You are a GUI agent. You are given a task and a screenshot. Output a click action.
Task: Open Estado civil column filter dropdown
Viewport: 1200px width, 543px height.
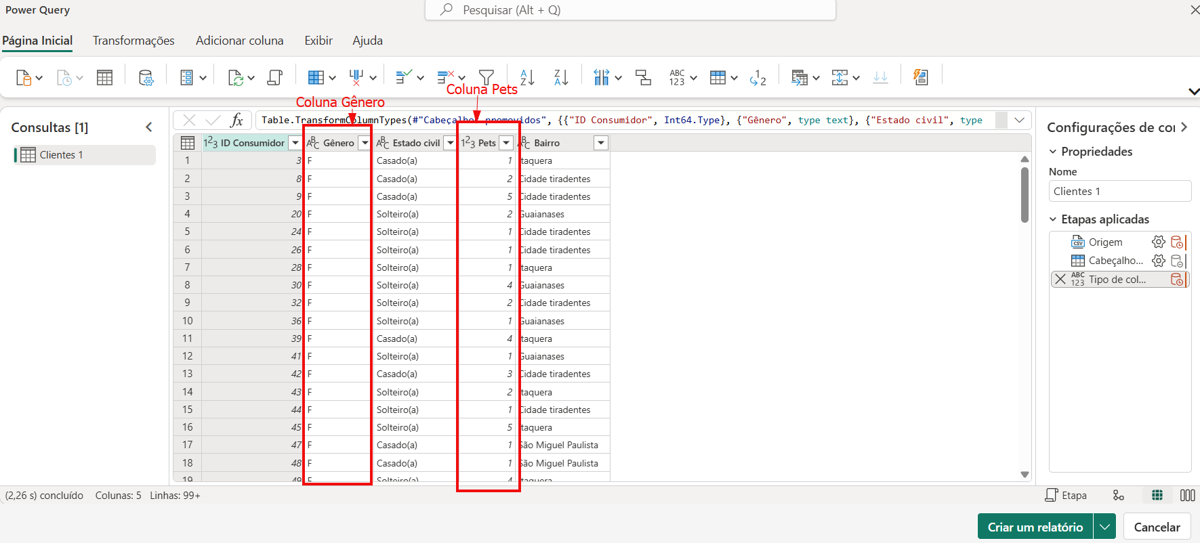450,143
